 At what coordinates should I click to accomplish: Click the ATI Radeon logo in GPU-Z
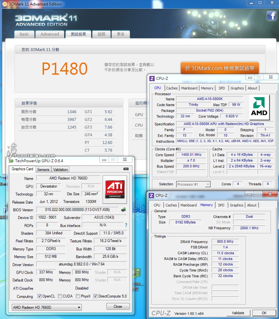[x=115, y=189]
